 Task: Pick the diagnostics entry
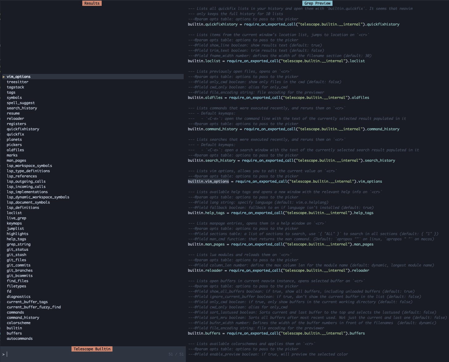pos(18,297)
